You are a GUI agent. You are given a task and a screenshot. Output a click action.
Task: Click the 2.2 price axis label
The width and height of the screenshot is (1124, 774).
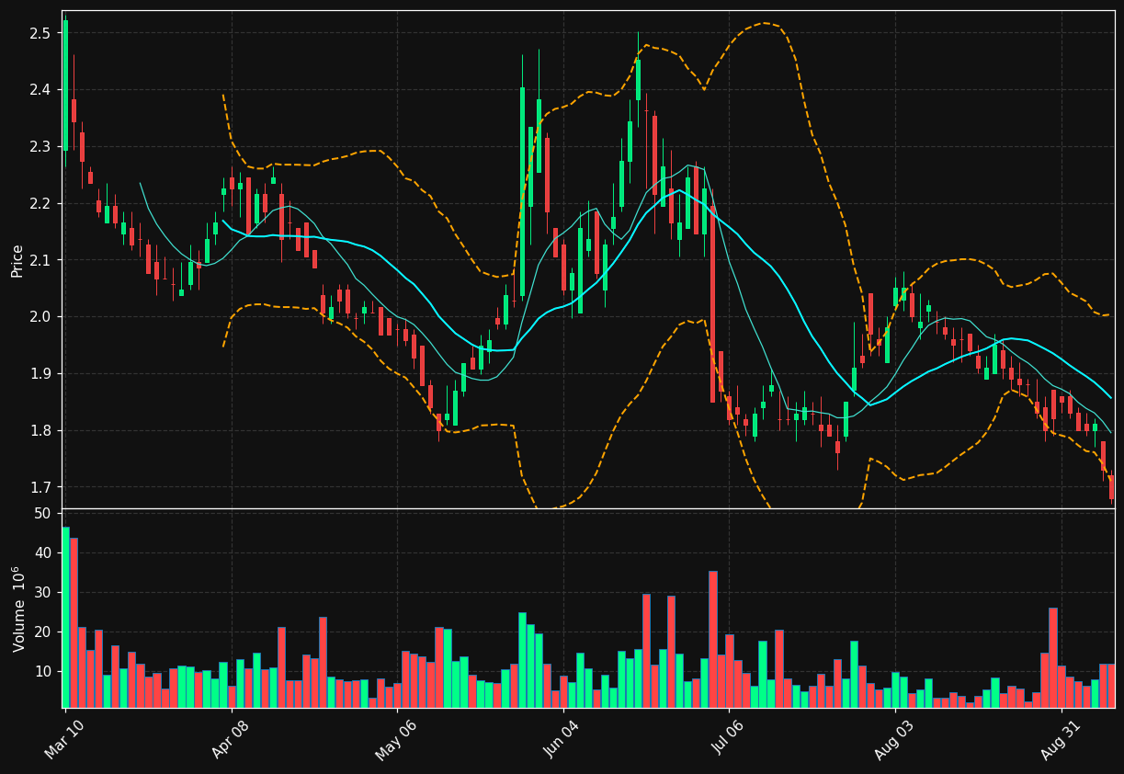[x=41, y=203]
